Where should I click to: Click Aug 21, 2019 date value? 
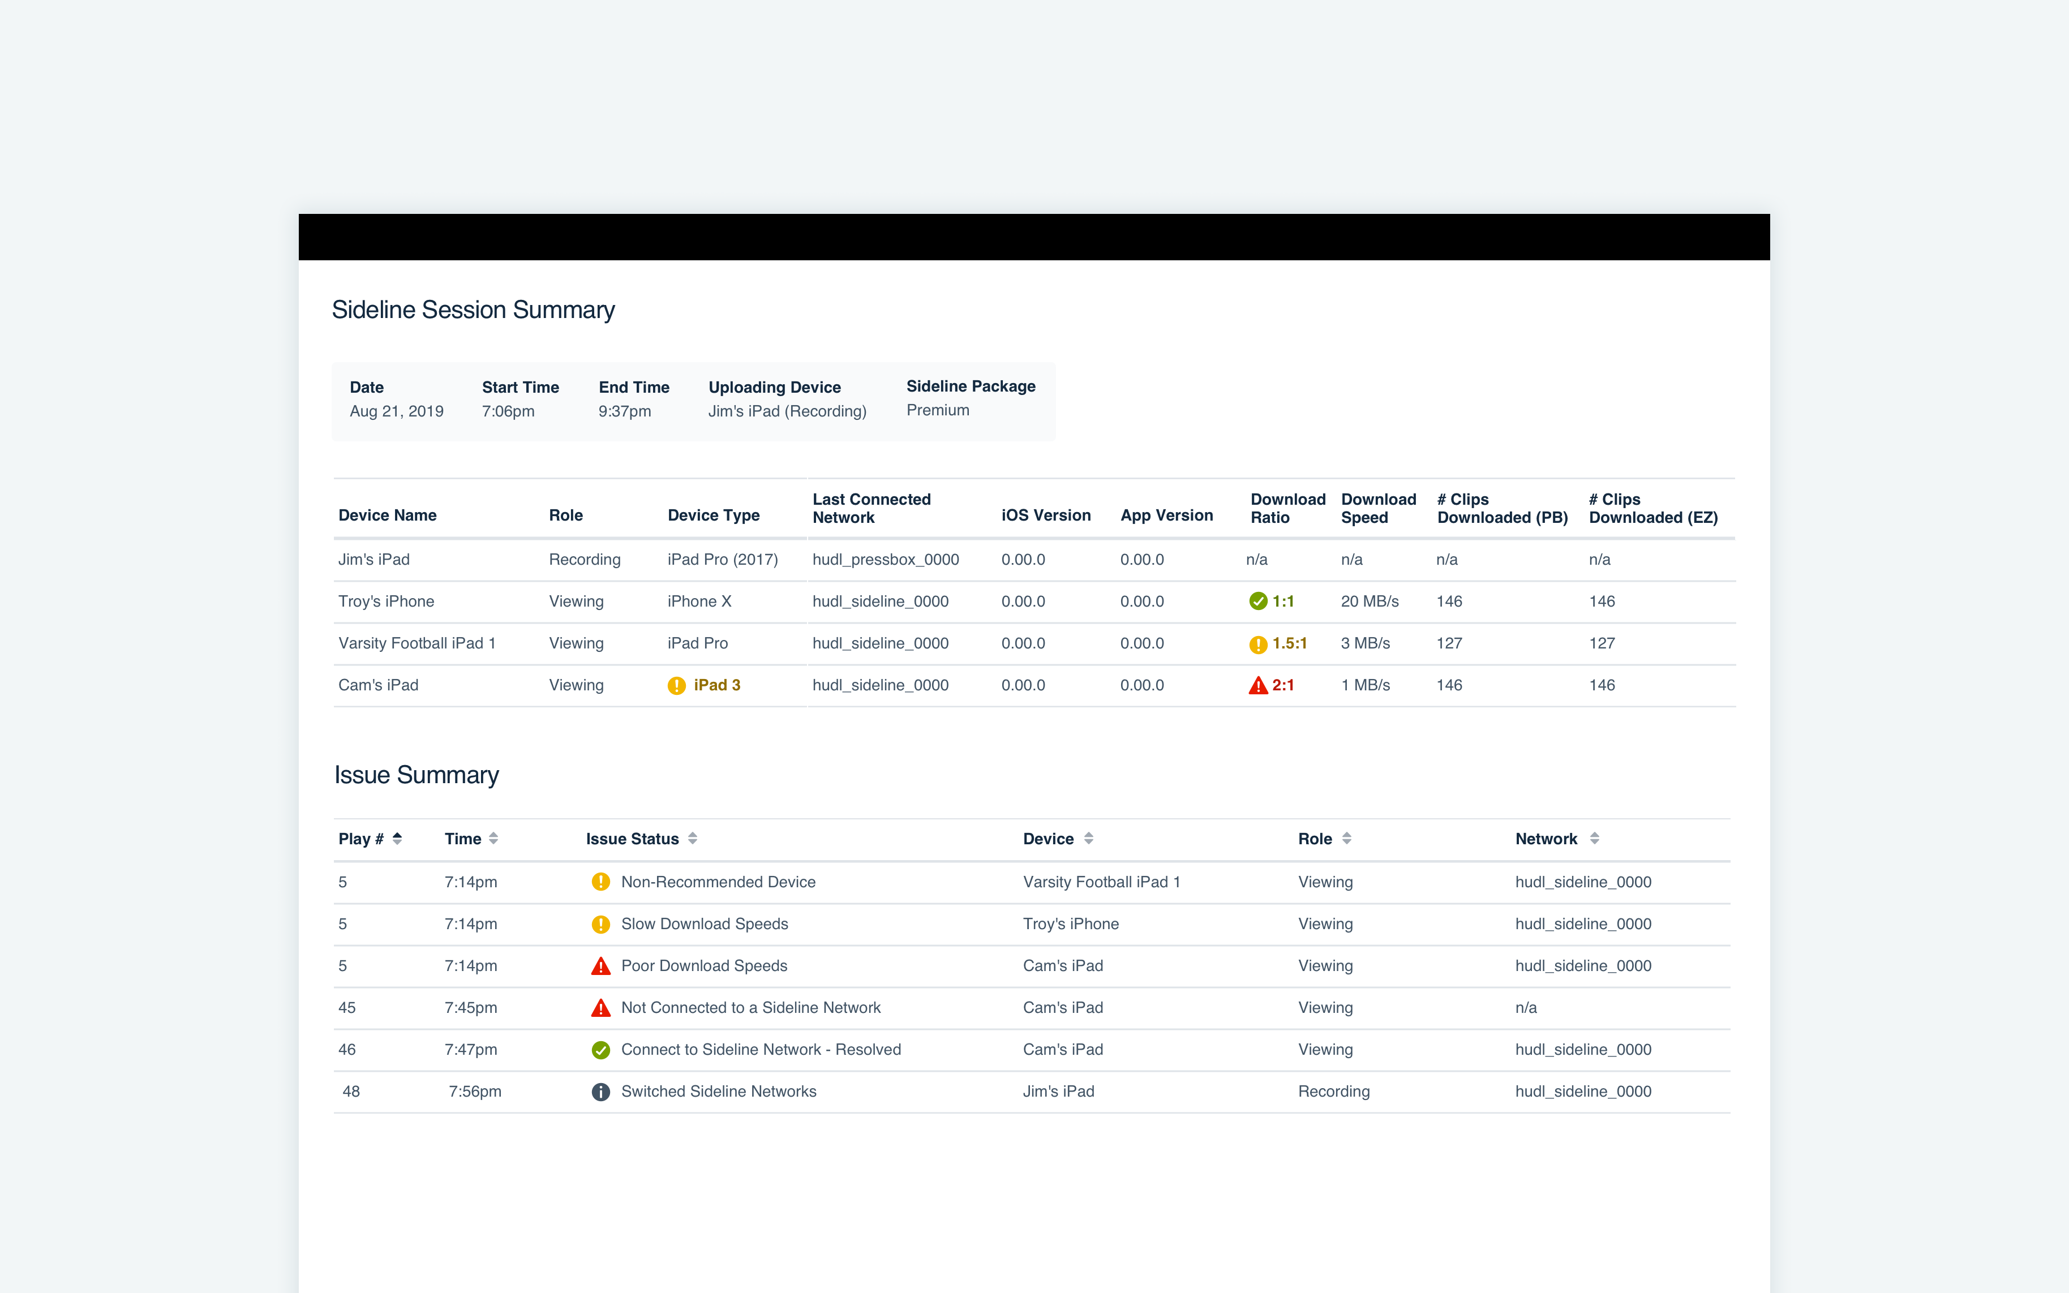click(397, 411)
